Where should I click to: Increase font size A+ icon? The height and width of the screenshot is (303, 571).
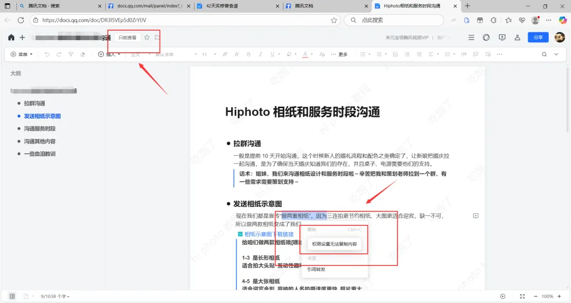pyautogui.click(x=225, y=54)
